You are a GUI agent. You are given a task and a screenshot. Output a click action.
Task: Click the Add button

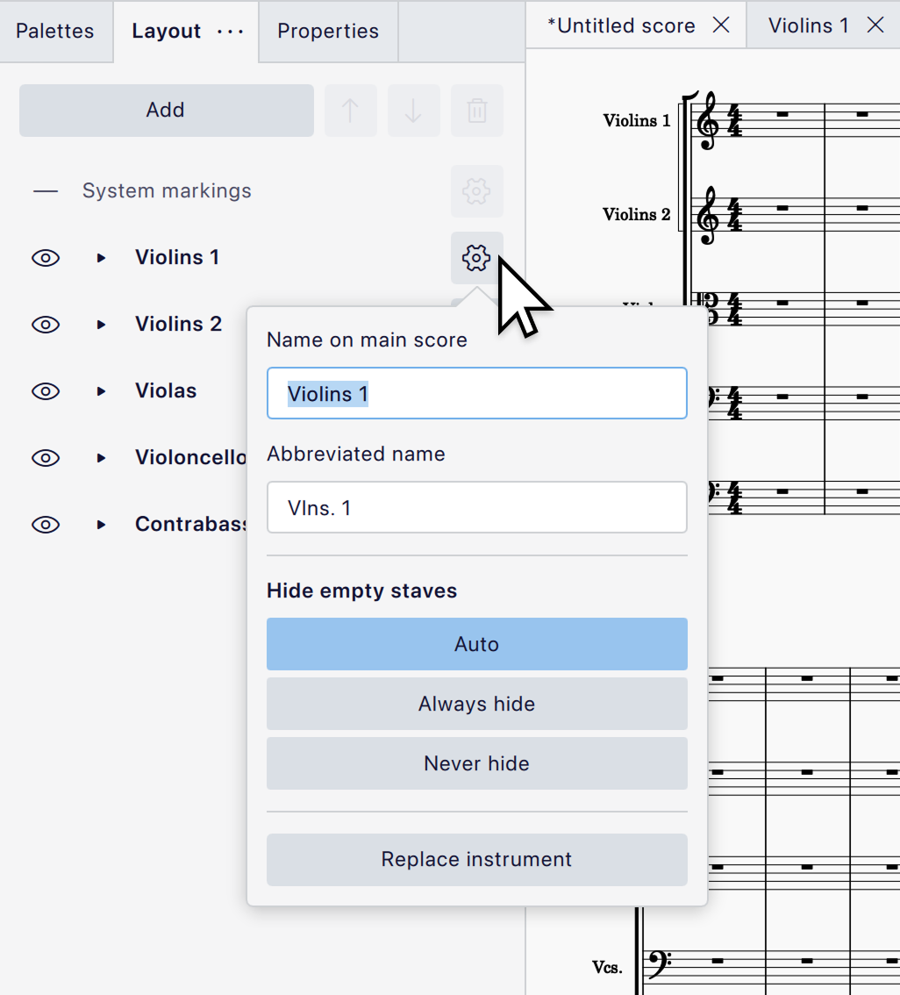[x=166, y=110]
